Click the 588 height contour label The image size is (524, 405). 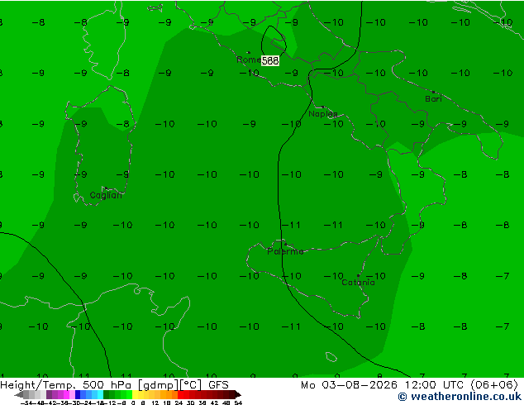click(x=270, y=60)
